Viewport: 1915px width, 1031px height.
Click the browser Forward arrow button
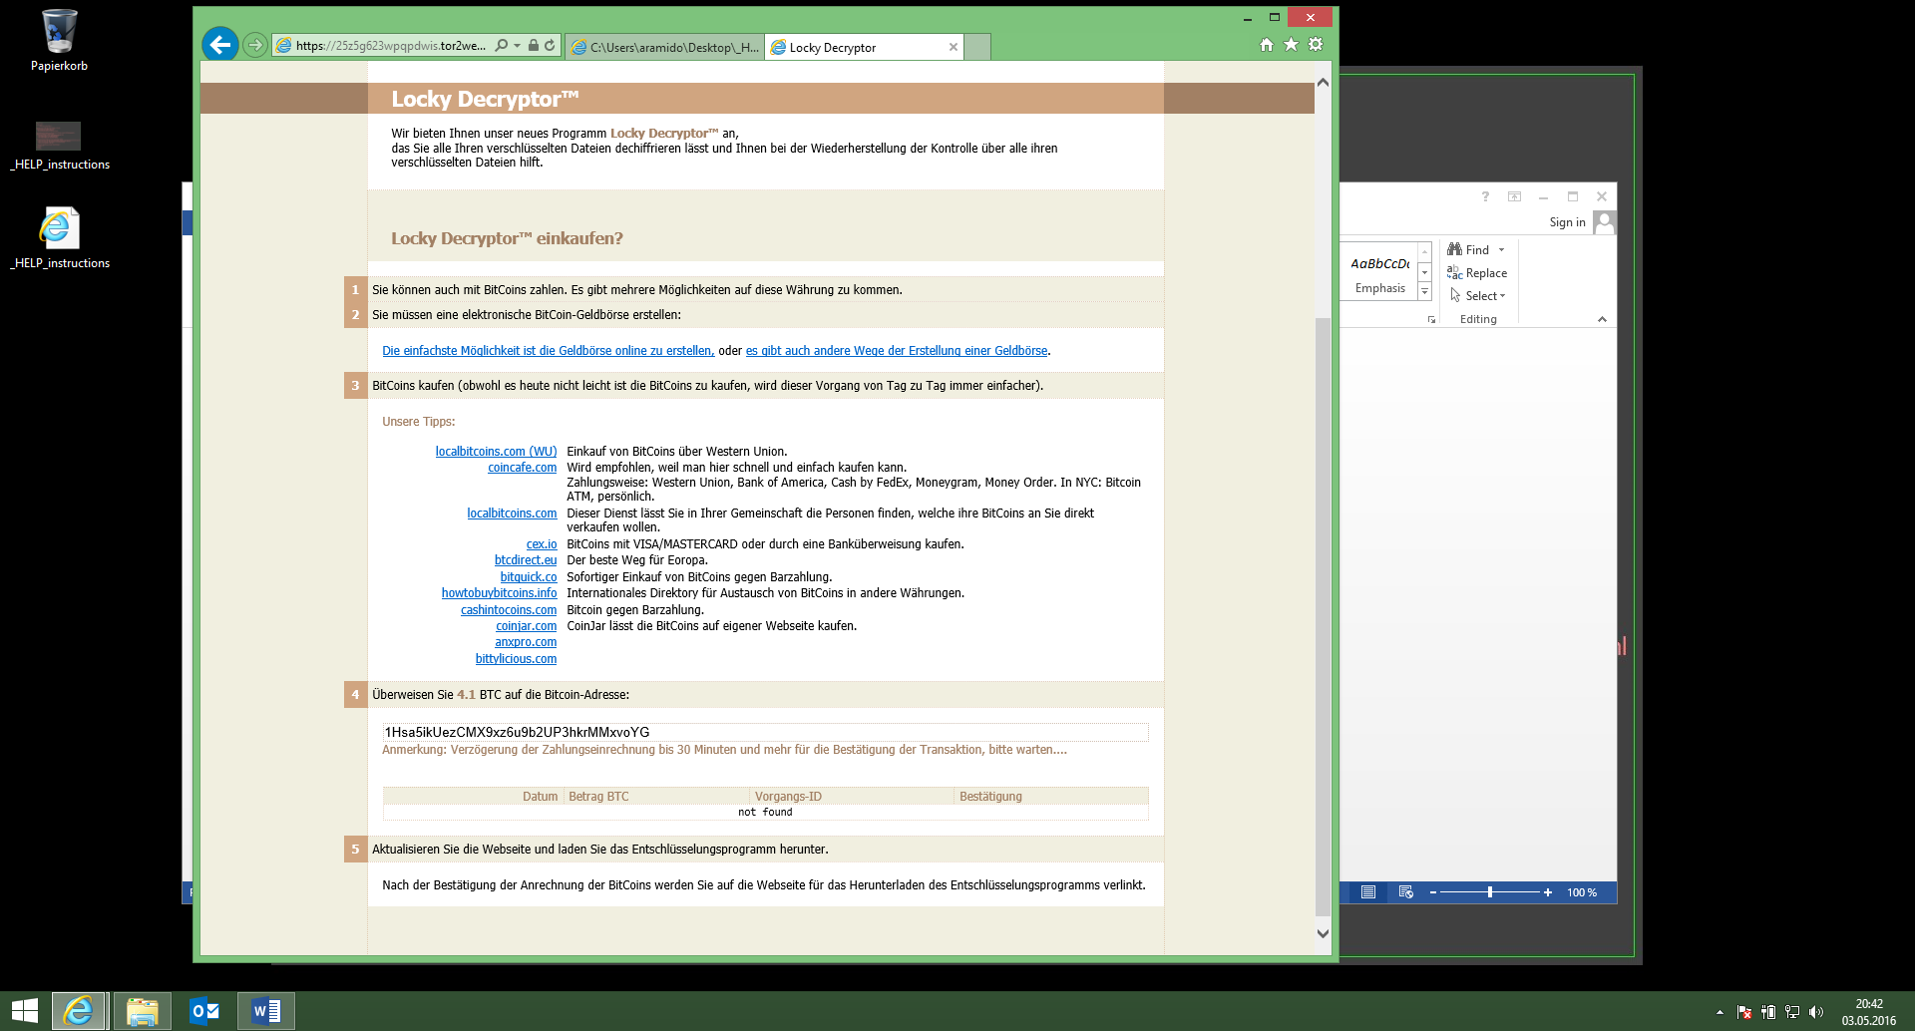(x=255, y=45)
